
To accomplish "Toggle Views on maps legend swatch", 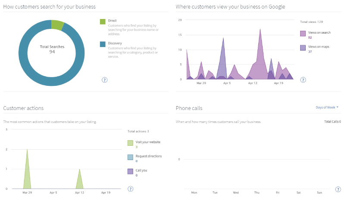I will 303,47.
